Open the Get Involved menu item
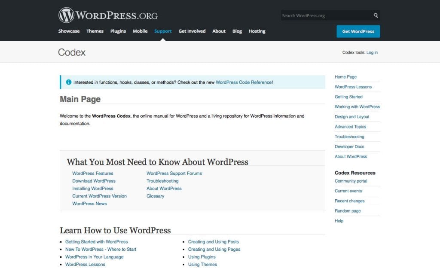Viewport: 440px width, 268px height. click(192, 31)
